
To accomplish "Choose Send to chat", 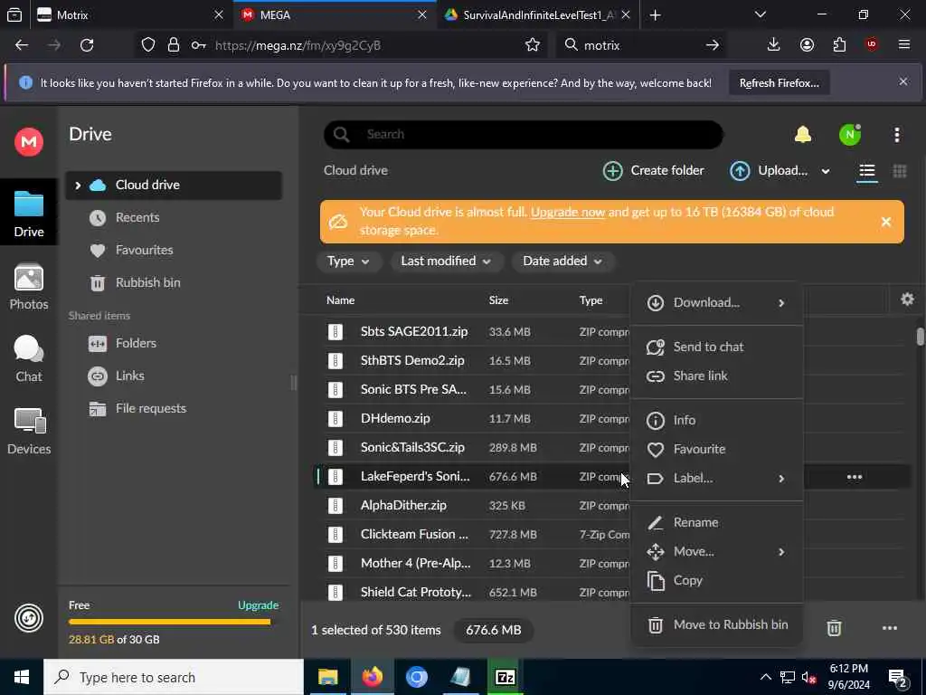I will (x=716, y=347).
